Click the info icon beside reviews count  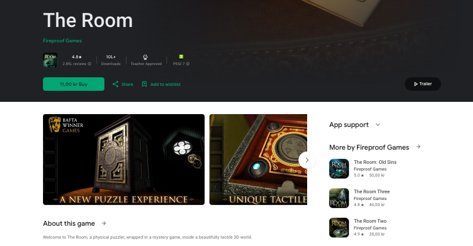tap(89, 64)
